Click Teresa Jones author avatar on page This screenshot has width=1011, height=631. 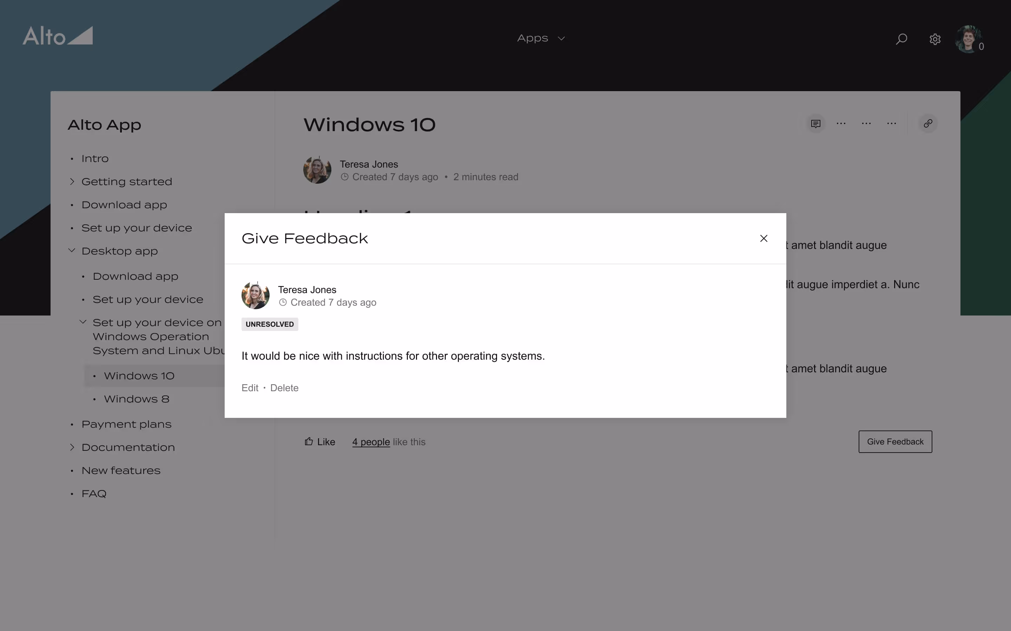point(317,170)
